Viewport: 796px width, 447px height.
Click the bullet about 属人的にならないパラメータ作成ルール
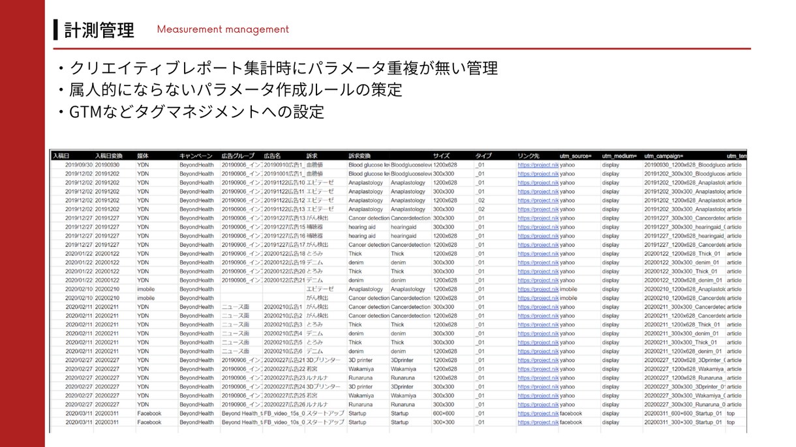[x=230, y=89]
